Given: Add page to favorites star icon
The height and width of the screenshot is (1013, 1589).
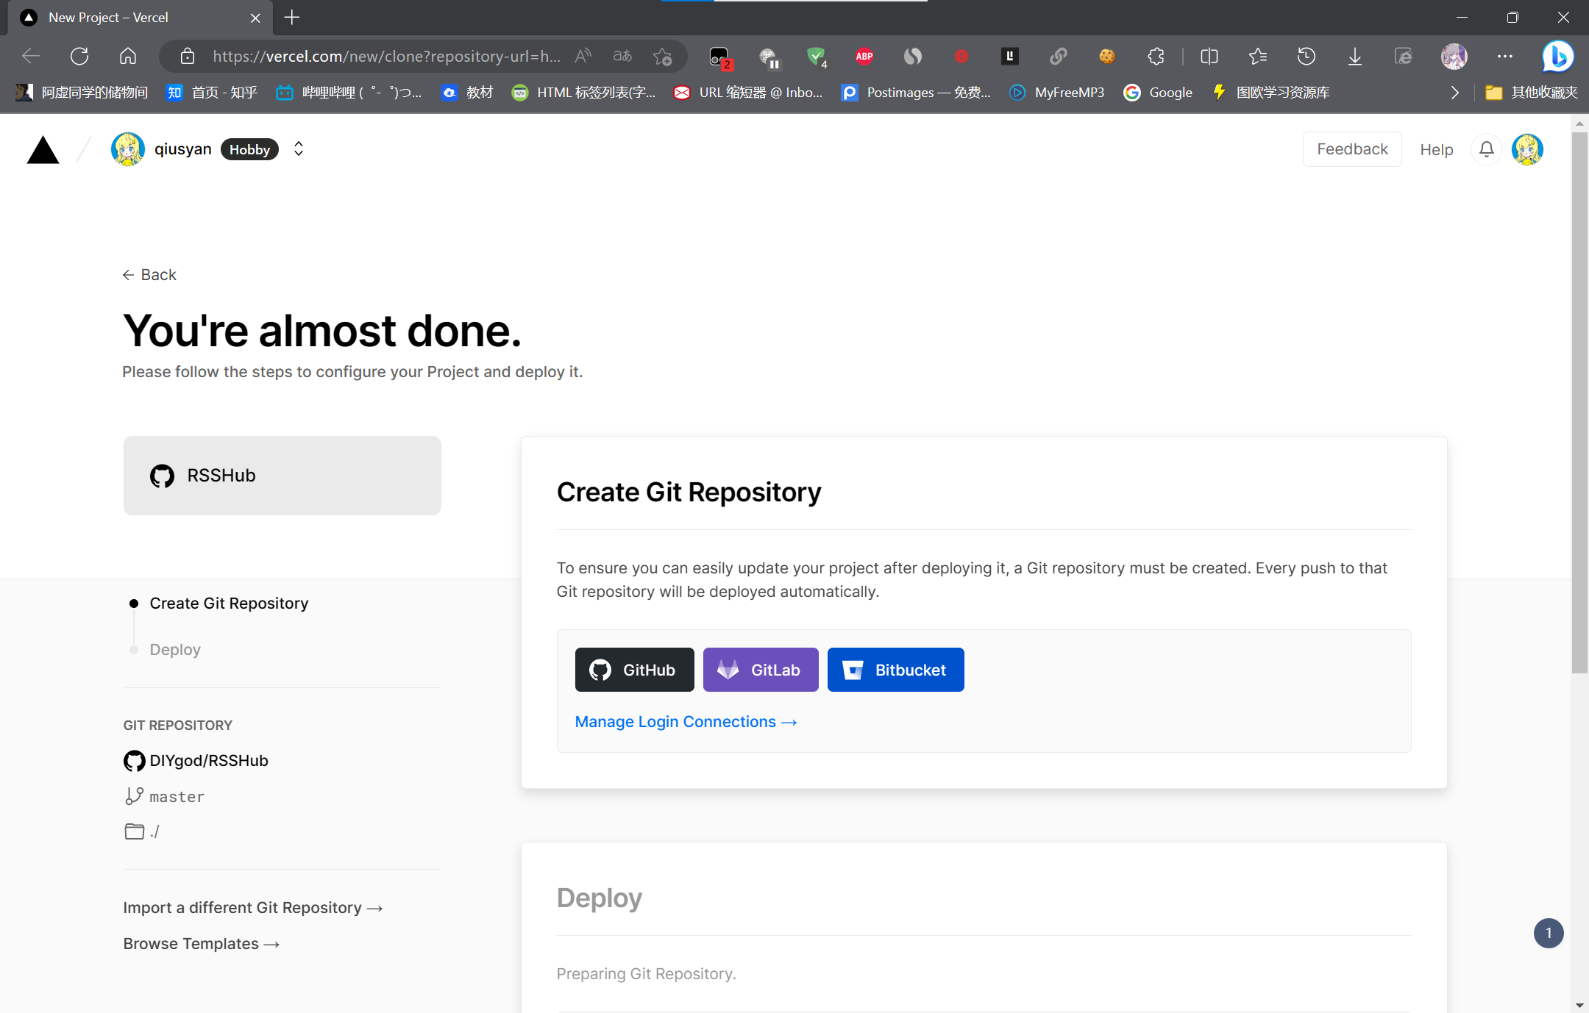Looking at the screenshot, I should click(663, 56).
